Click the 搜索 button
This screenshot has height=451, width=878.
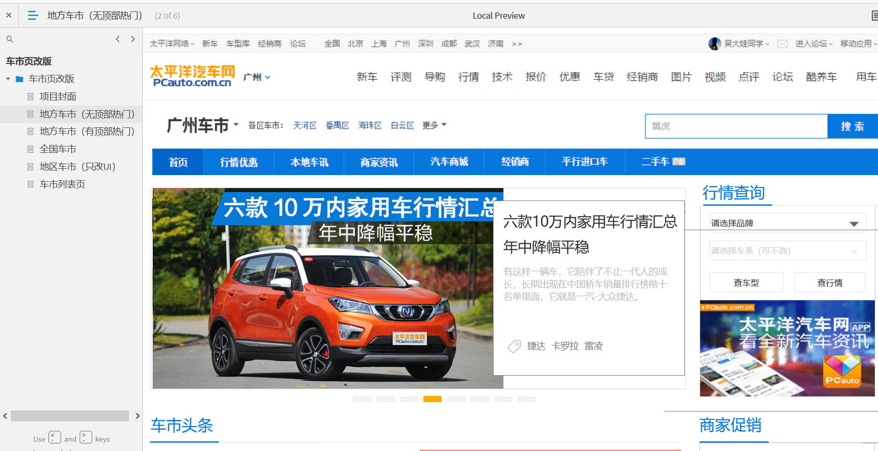pyautogui.click(x=853, y=126)
